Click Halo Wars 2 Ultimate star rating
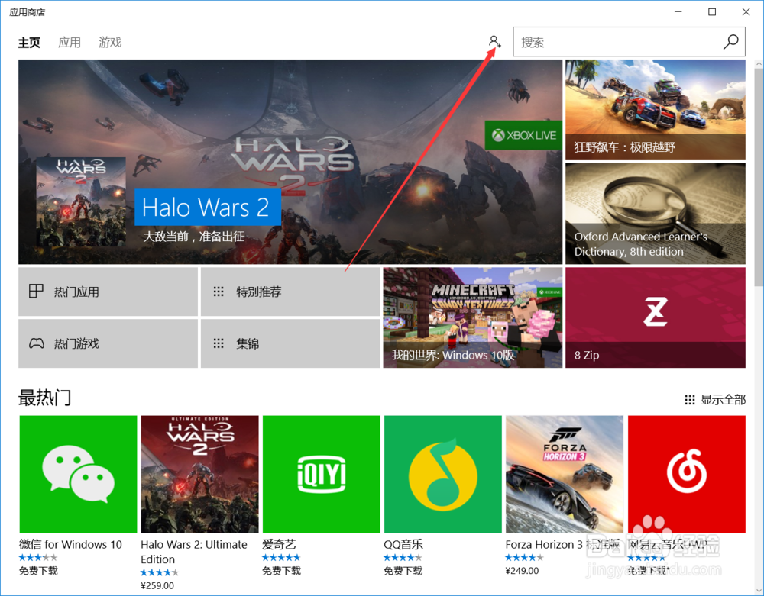Screen dimensions: 764x596 pyautogui.click(x=160, y=572)
